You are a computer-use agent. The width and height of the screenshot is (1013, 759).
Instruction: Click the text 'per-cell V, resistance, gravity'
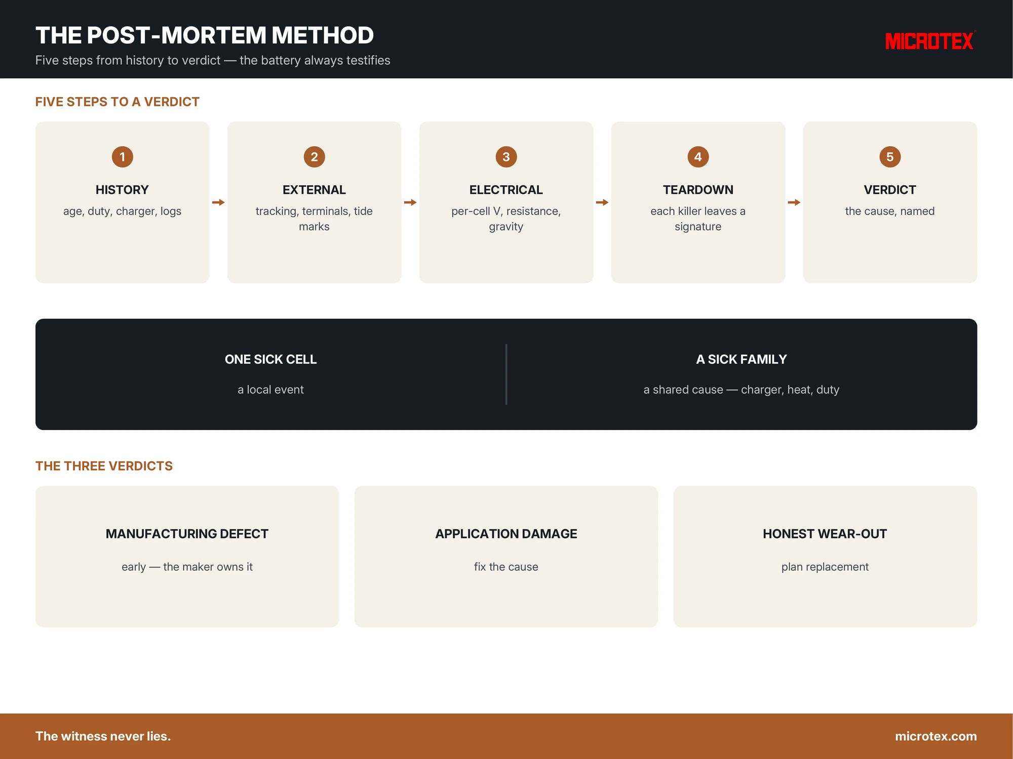[x=506, y=219]
